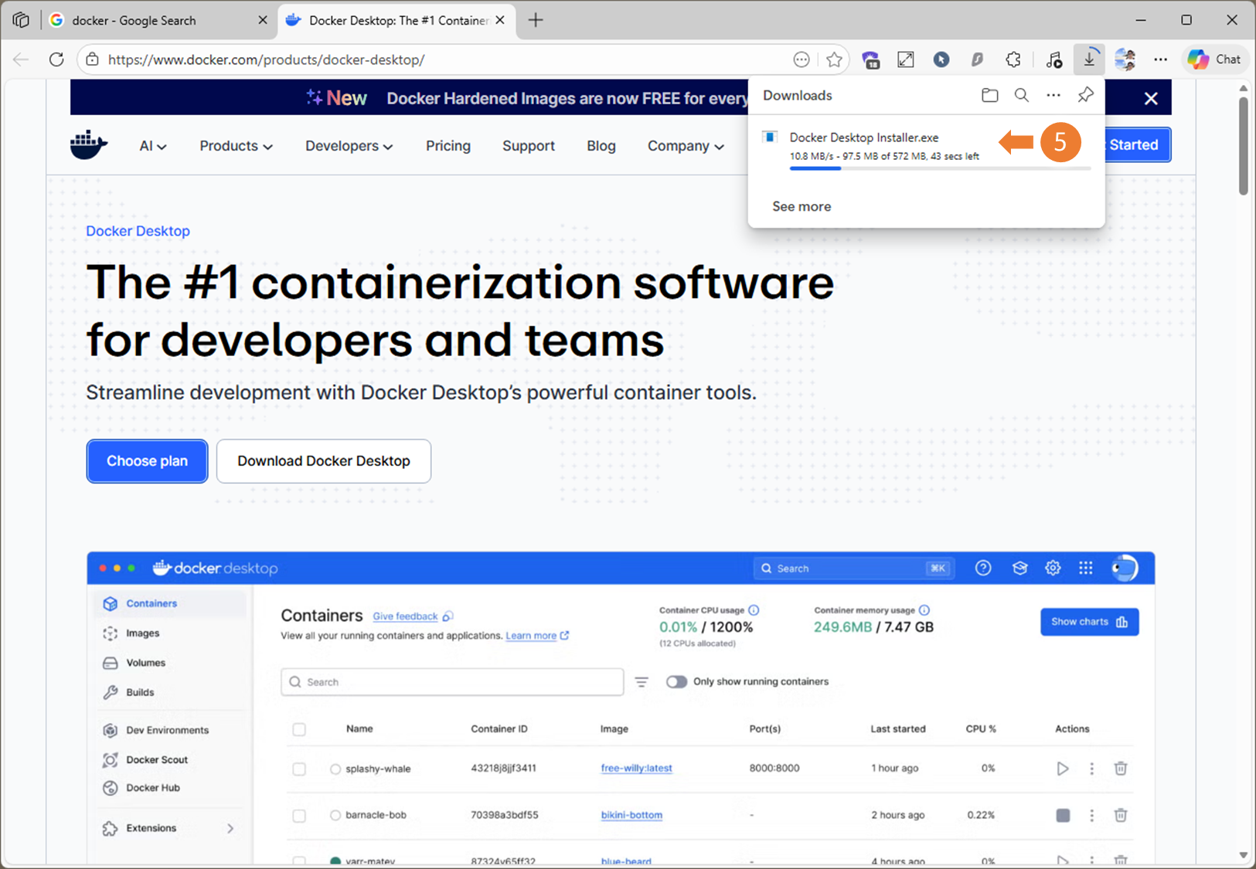Click the delete icon for splashy-whale row

[x=1121, y=769]
